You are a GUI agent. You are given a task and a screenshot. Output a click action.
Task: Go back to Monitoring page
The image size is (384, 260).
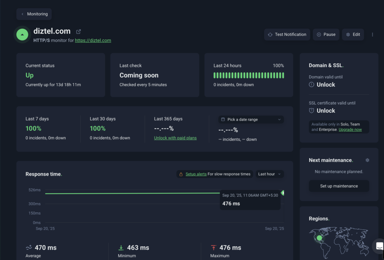34,14
